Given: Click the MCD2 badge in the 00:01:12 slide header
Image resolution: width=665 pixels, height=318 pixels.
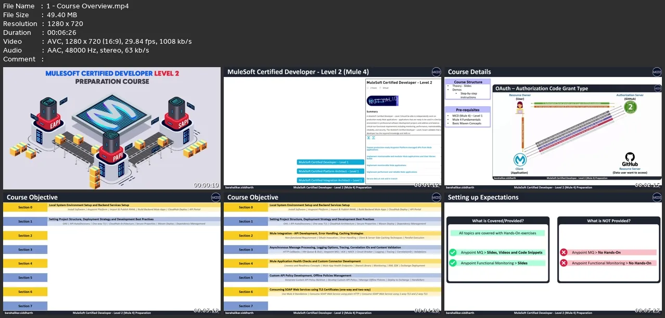Looking at the screenshot, I should click(x=436, y=72).
